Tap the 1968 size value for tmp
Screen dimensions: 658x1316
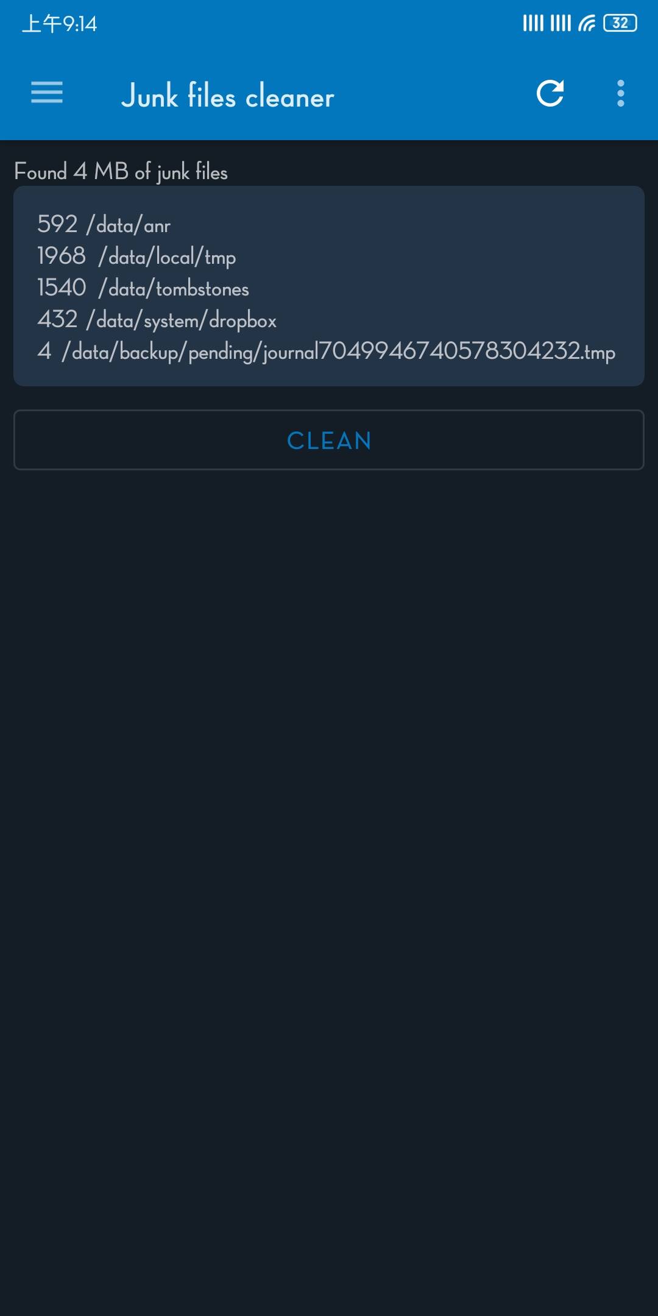pyautogui.click(x=61, y=256)
